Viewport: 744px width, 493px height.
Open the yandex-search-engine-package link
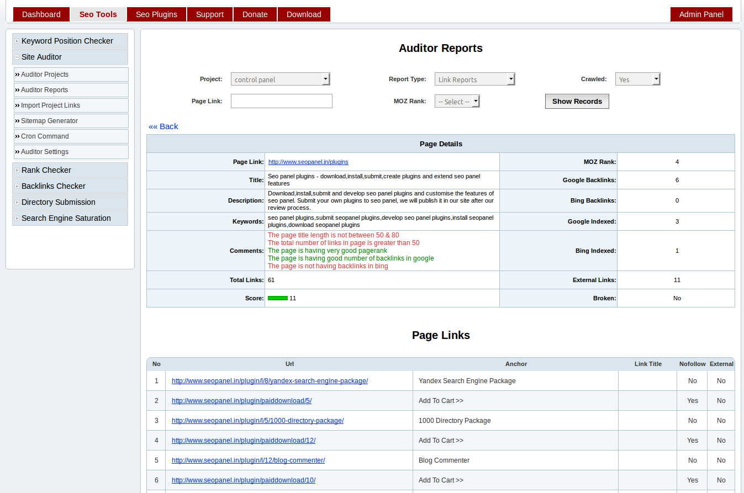[x=270, y=381]
